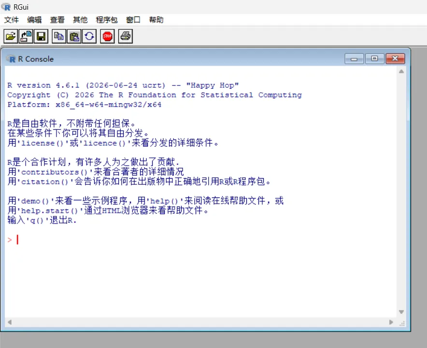Open the 帮助 menu
This screenshot has height=348, width=427.
tap(156, 20)
